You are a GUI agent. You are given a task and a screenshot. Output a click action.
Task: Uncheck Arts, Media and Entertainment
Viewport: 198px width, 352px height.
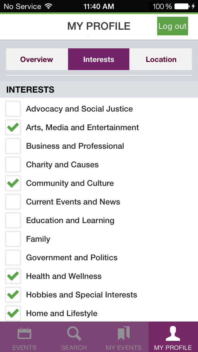[x=13, y=127]
